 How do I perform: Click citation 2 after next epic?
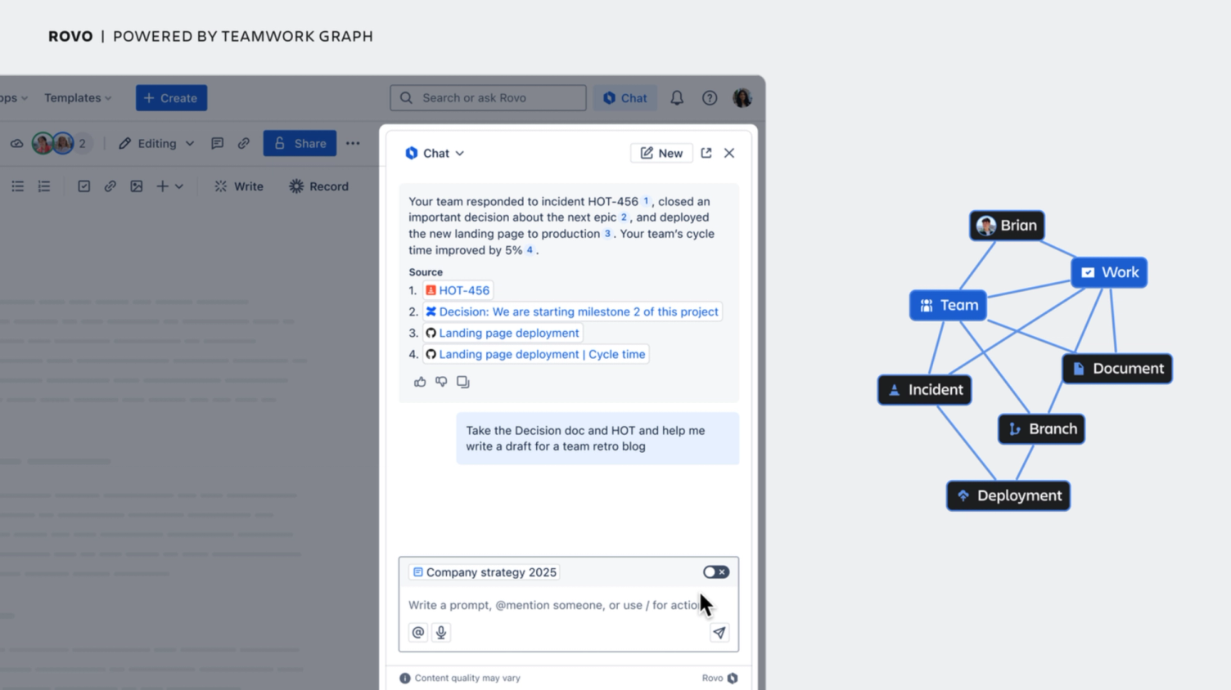[x=624, y=217]
